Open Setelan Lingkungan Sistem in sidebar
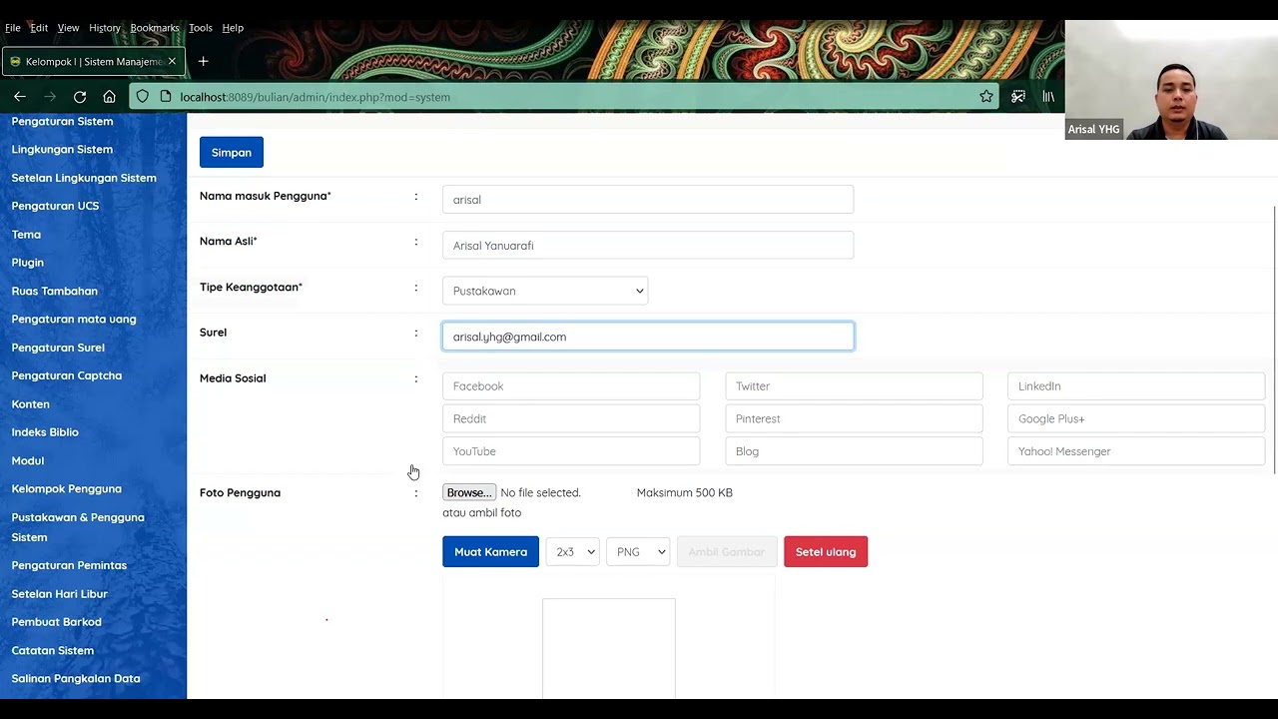1278x719 pixels. 84,178
